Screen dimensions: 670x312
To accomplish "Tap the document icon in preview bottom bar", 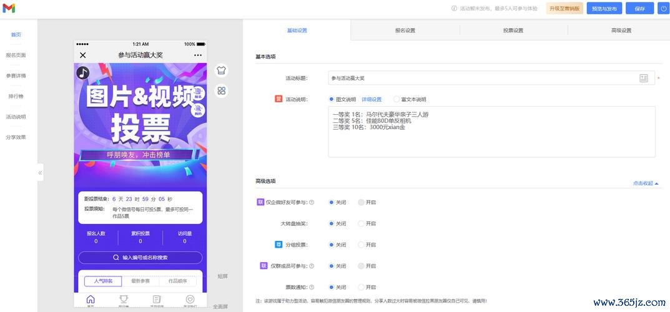I will (x=157, y=300).
